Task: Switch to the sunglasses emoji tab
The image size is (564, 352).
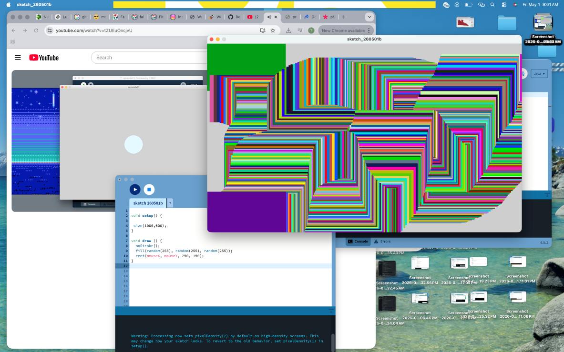Action: click(99, 17)
